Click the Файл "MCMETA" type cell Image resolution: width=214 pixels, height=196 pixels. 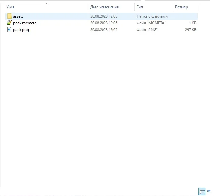(151, 23)
